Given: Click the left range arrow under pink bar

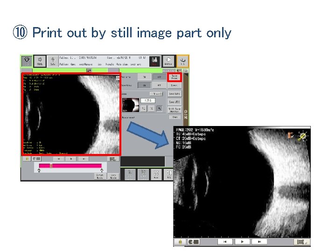Looking at the screenshot, I should tap(39, 170).
